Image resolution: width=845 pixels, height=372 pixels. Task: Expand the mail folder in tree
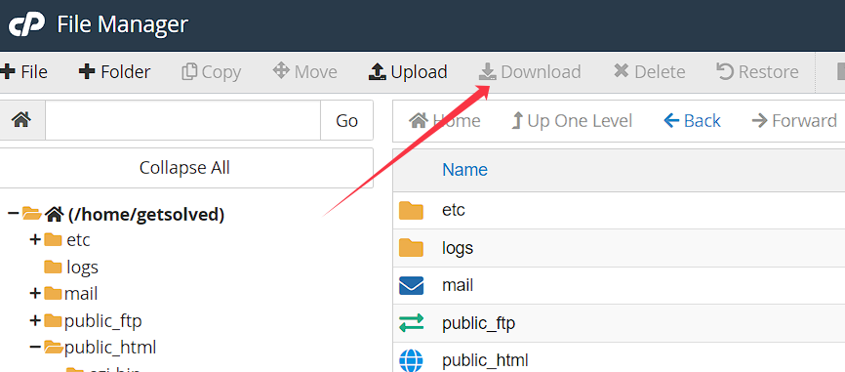click(35, 293)
